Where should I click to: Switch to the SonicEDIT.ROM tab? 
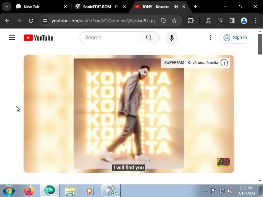101,7
